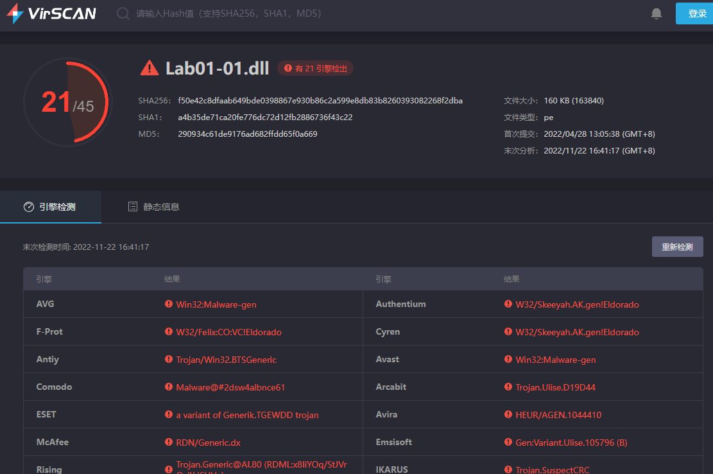
Task: Click the alert icon in Arcabit row
Action: [508, 387]
